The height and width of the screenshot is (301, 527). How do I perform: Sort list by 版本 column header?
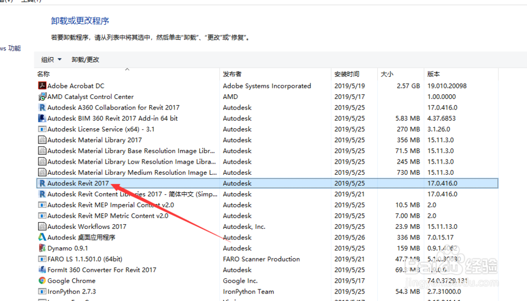[434, 74]
